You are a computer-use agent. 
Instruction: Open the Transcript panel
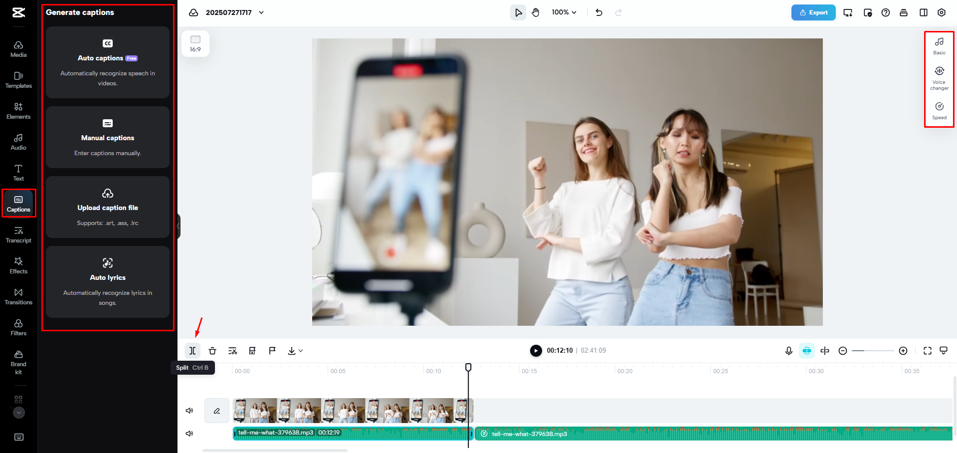(18, 234)
